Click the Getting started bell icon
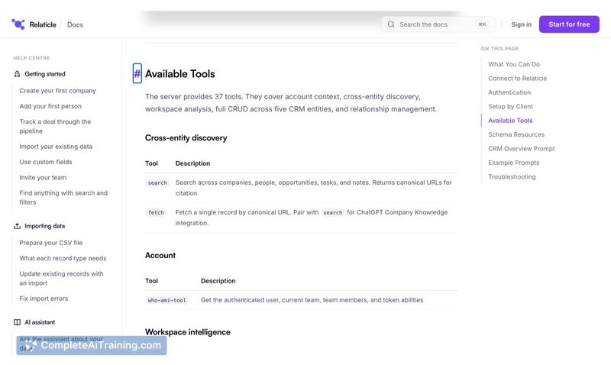 (17, 74)
